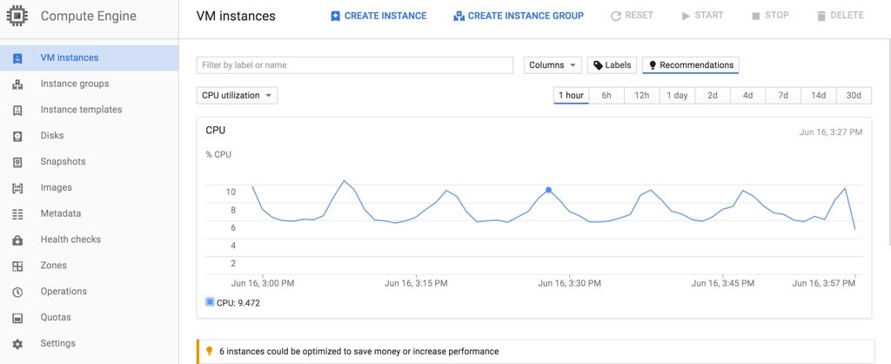Screen dimensions: 891x364
Task: Select the 4d time range
Action: tap(747, 96)
